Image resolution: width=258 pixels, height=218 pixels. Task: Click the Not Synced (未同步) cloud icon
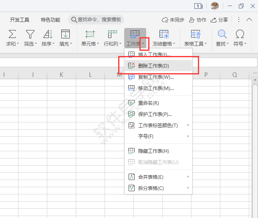(x=165, y=20)
